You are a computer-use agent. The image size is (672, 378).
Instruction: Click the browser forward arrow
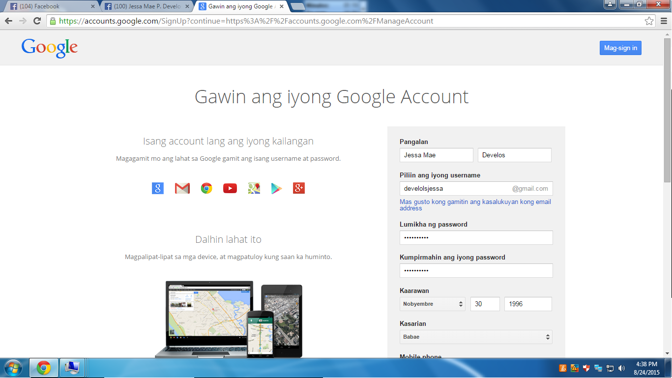click(23, 21)
